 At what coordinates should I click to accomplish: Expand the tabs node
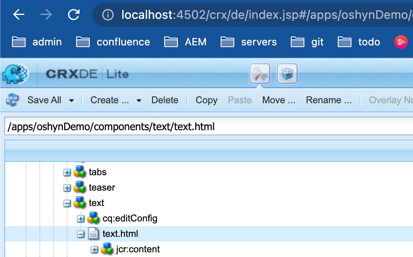(x=67, y=173)
